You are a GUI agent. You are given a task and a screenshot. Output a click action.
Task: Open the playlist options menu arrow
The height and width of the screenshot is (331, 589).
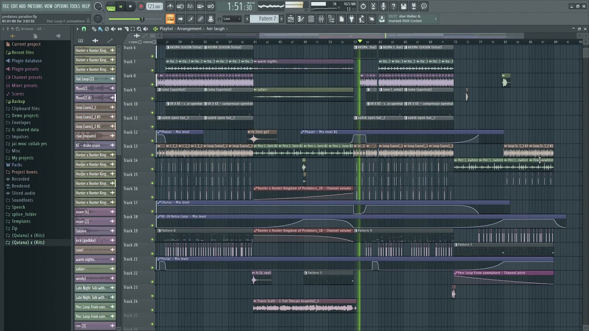[77, 29]
